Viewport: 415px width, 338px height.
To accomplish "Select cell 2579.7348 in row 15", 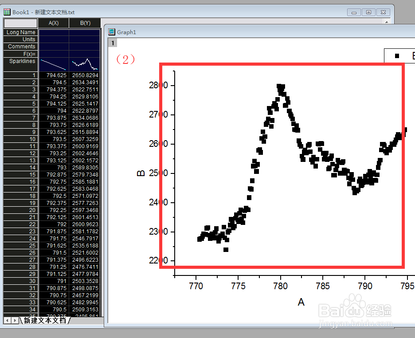I will [85, 175].
